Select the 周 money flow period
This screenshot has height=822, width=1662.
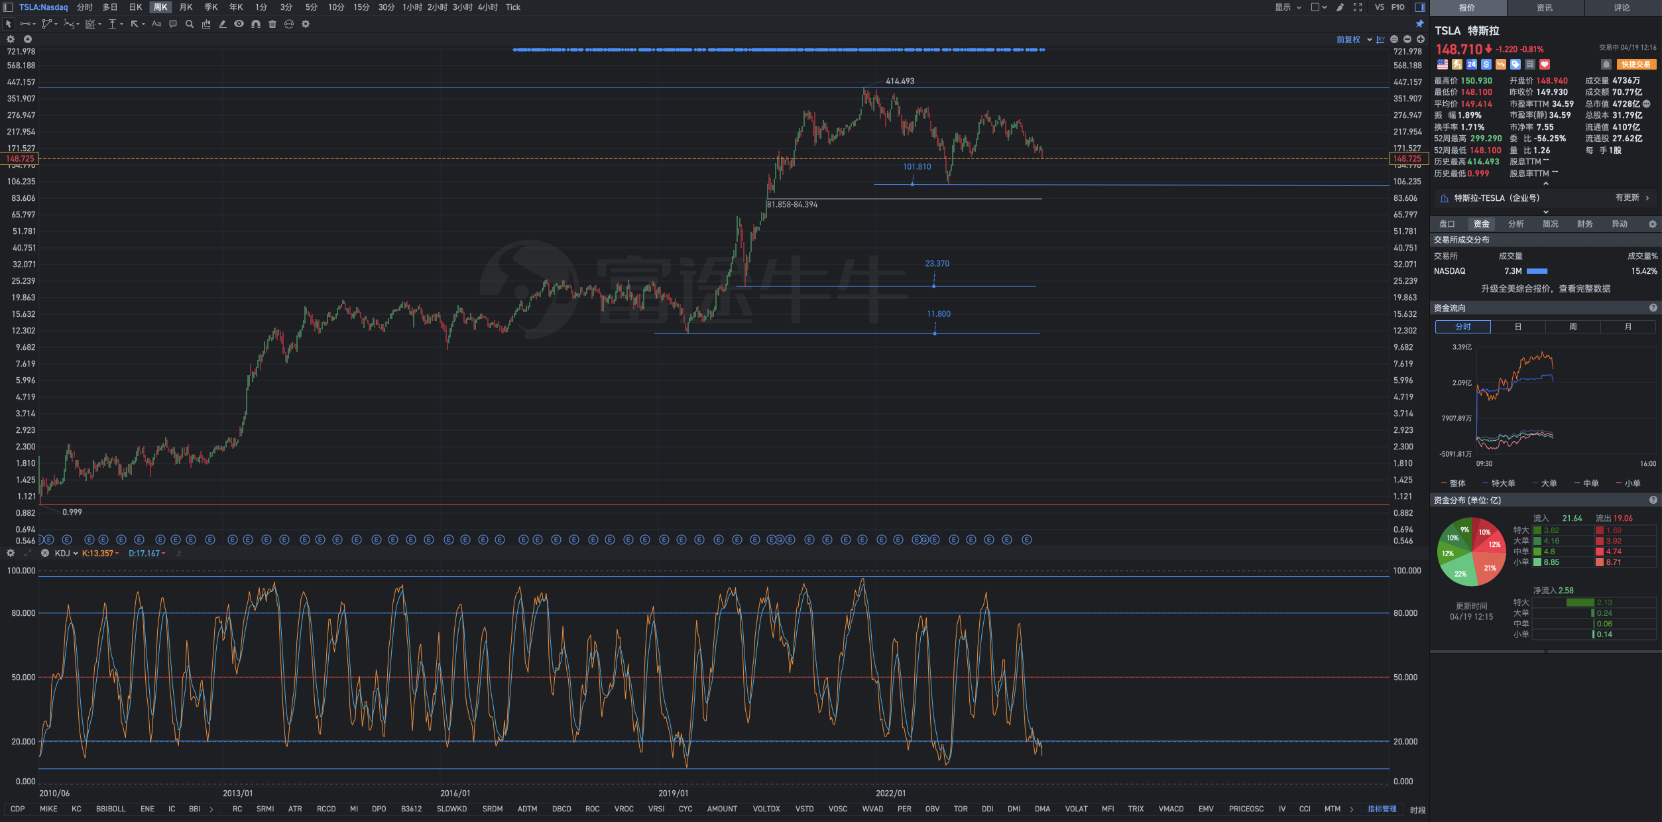coord(1573,327)
